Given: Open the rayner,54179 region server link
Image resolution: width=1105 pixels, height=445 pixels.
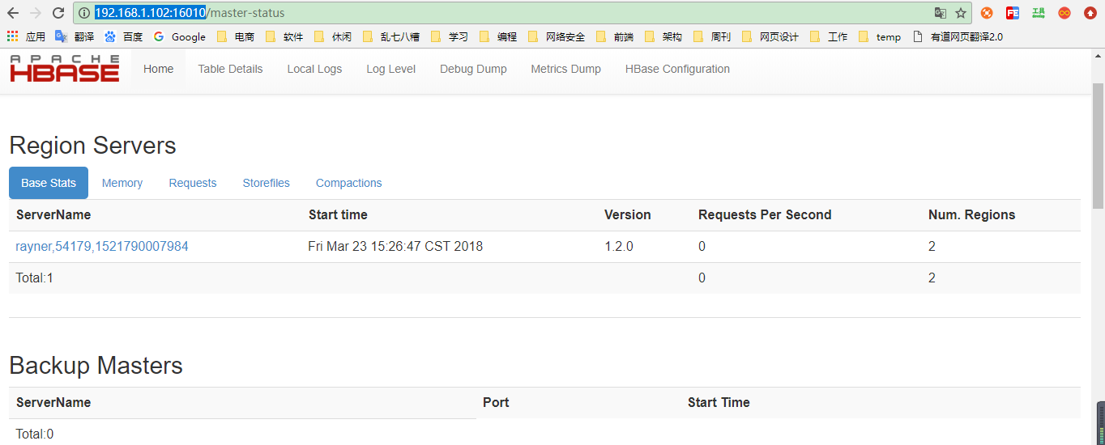Looking at the screenshot, I should pos(102,246).
